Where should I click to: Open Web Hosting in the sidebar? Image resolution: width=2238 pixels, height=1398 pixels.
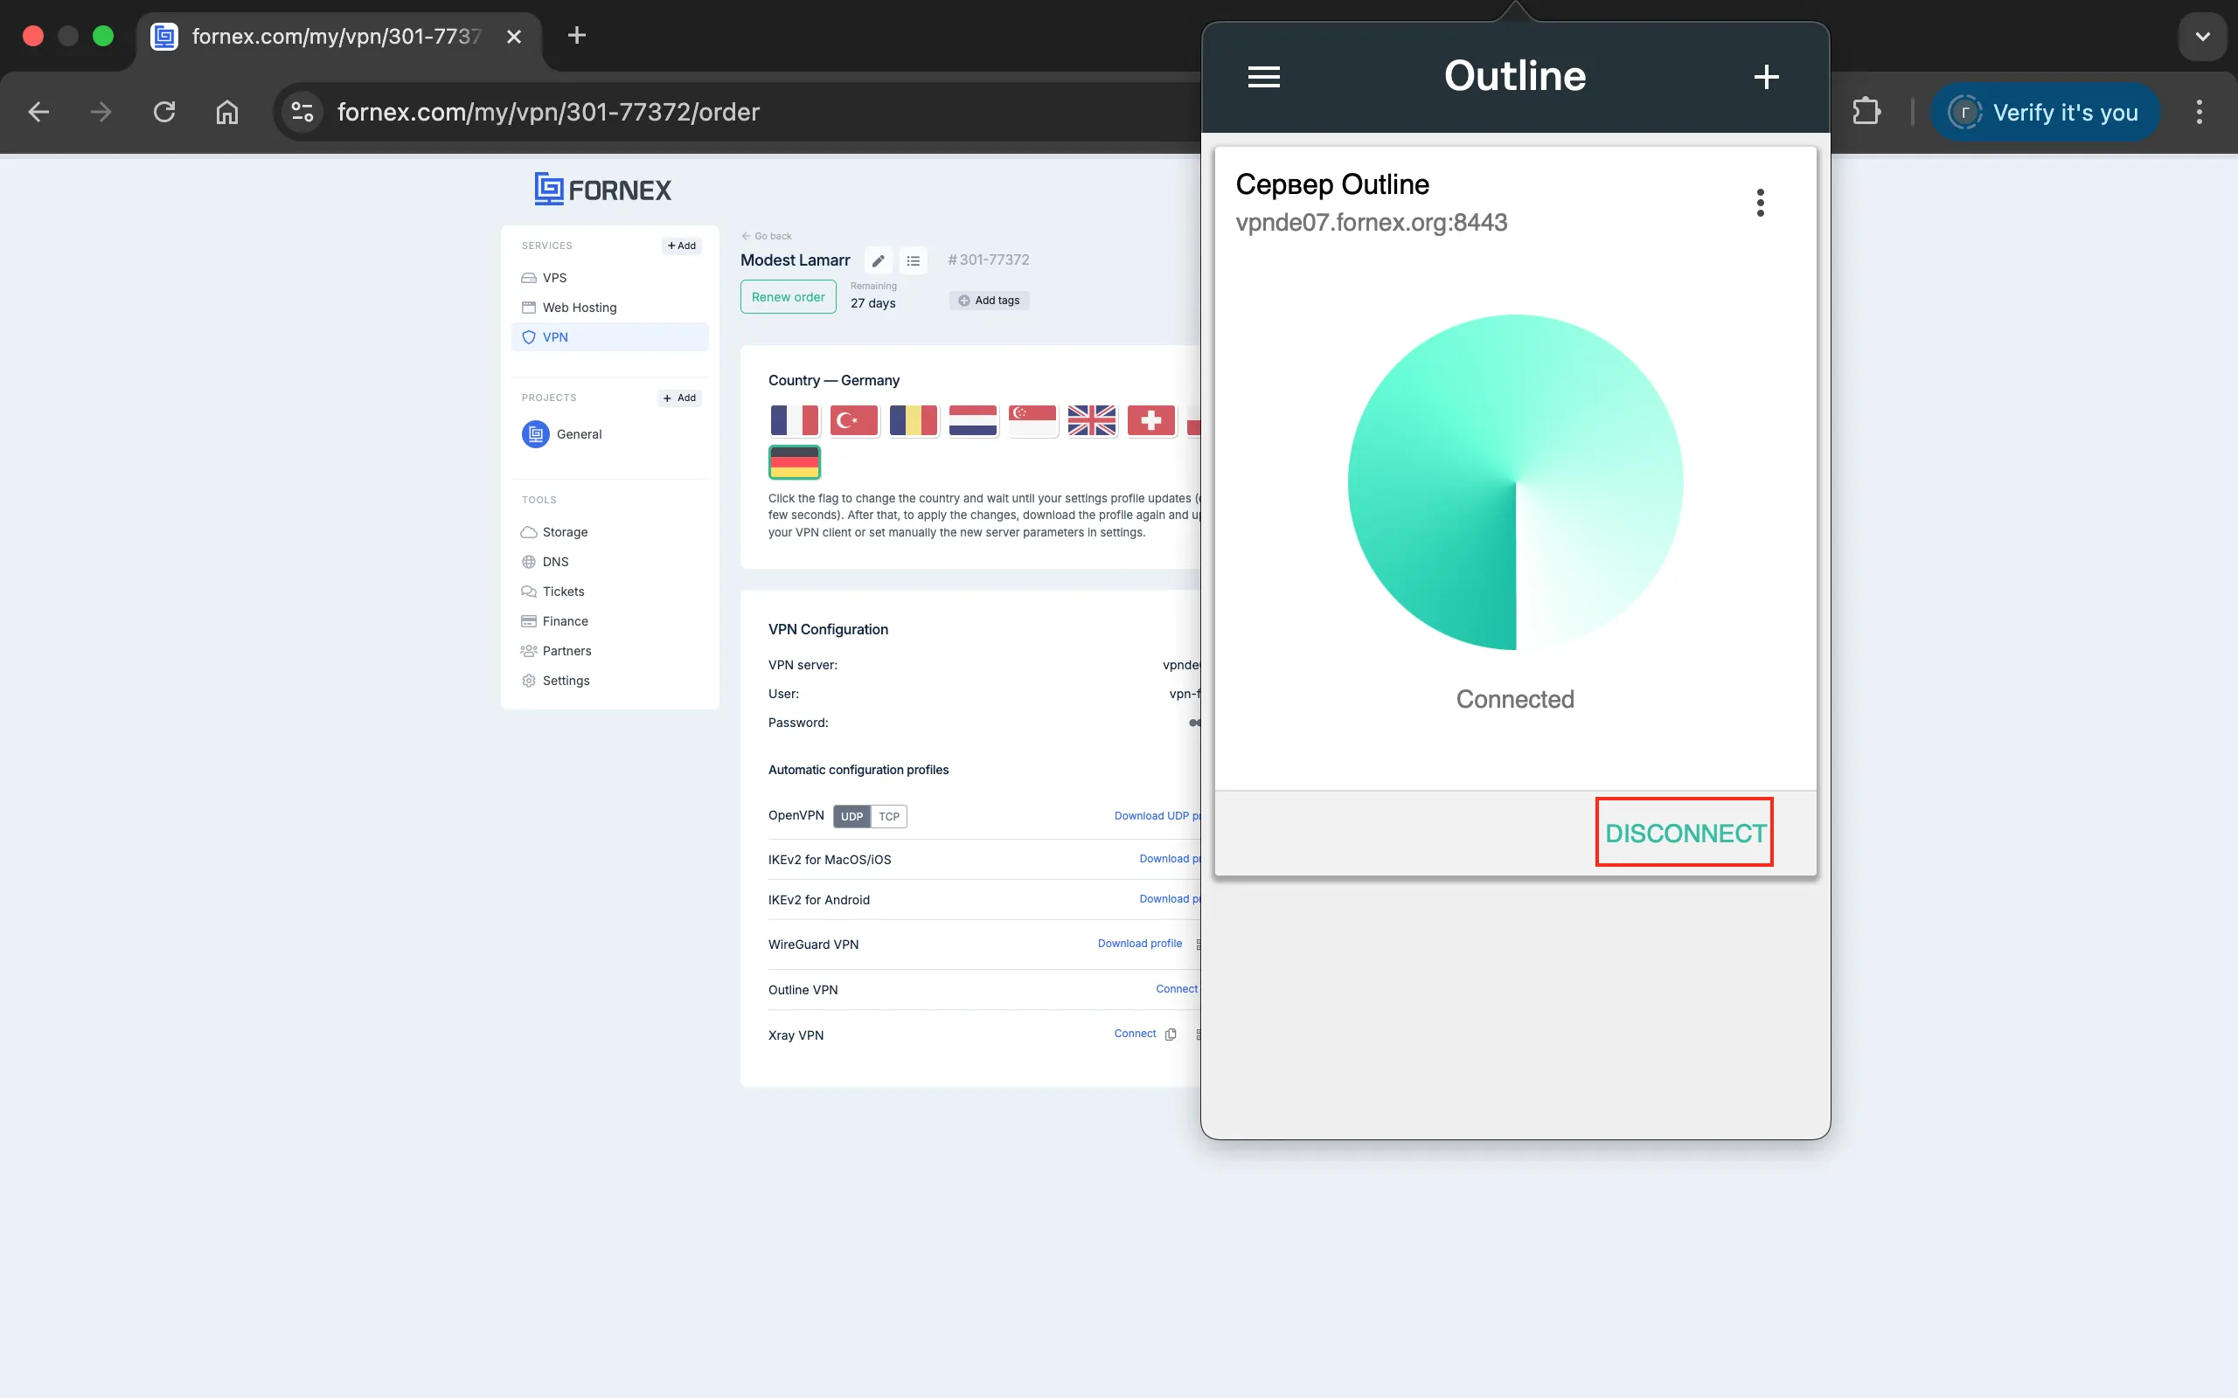[x=579, y=307]
